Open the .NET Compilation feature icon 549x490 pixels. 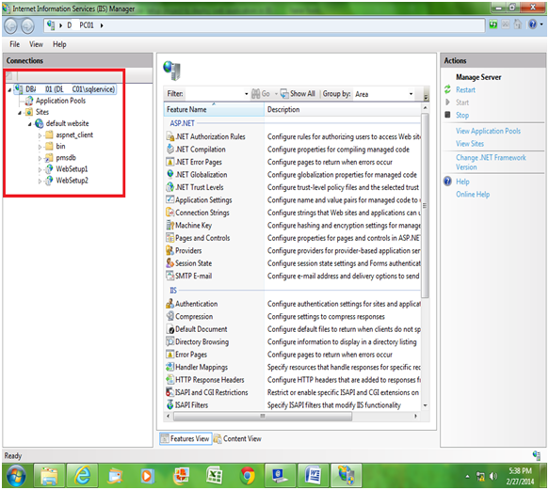(x=170, y=150)
